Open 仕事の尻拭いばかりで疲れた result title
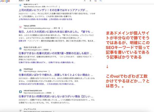This screenshot has height=112, width=154. tap(56, 75)
